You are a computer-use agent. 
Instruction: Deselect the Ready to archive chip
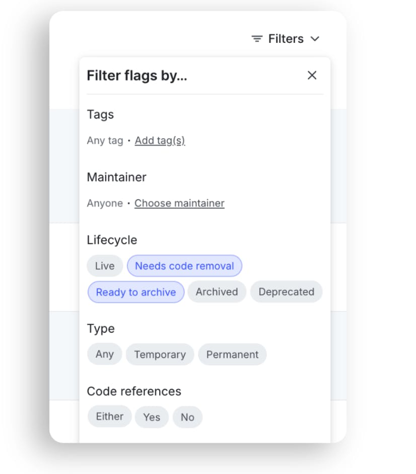point(136,292)
